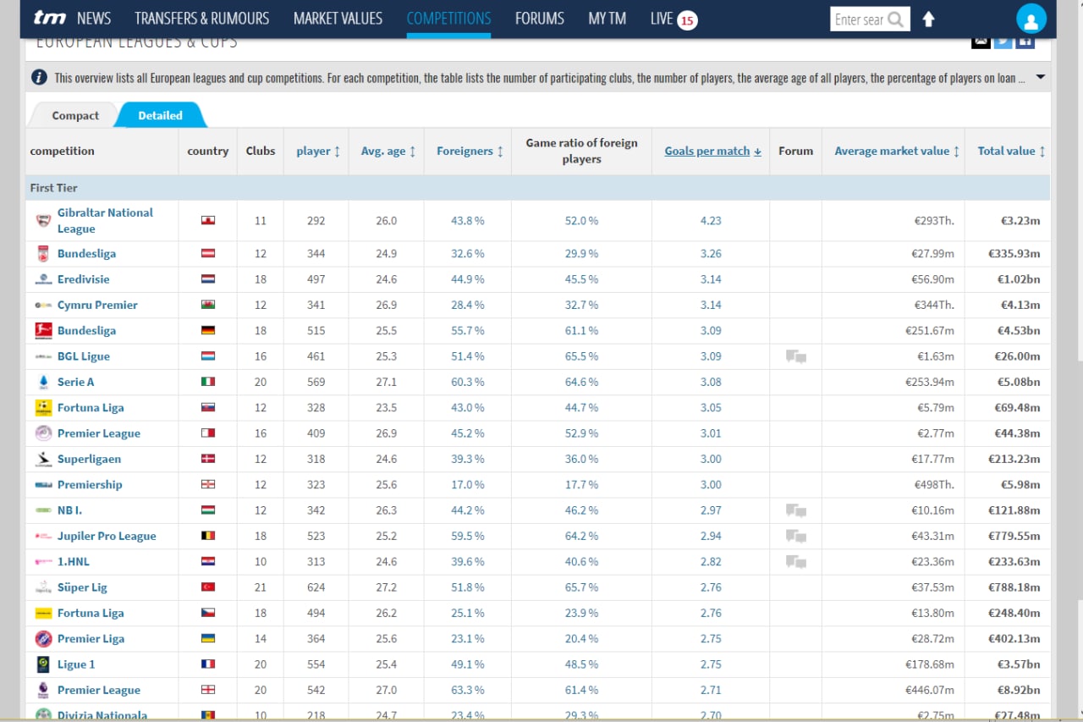Click the Gibraltar flag icon

coord(208,220)
